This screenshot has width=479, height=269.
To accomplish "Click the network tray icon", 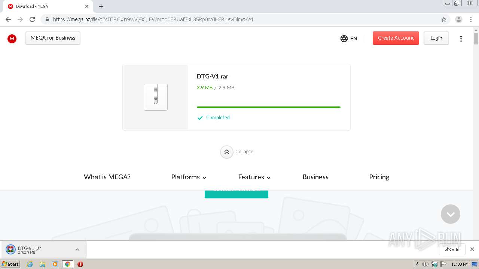I will click(434, 264).
